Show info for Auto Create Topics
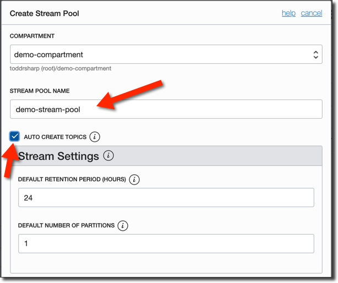The width and height of the screenshot is (338, 283). click(95, 137)
